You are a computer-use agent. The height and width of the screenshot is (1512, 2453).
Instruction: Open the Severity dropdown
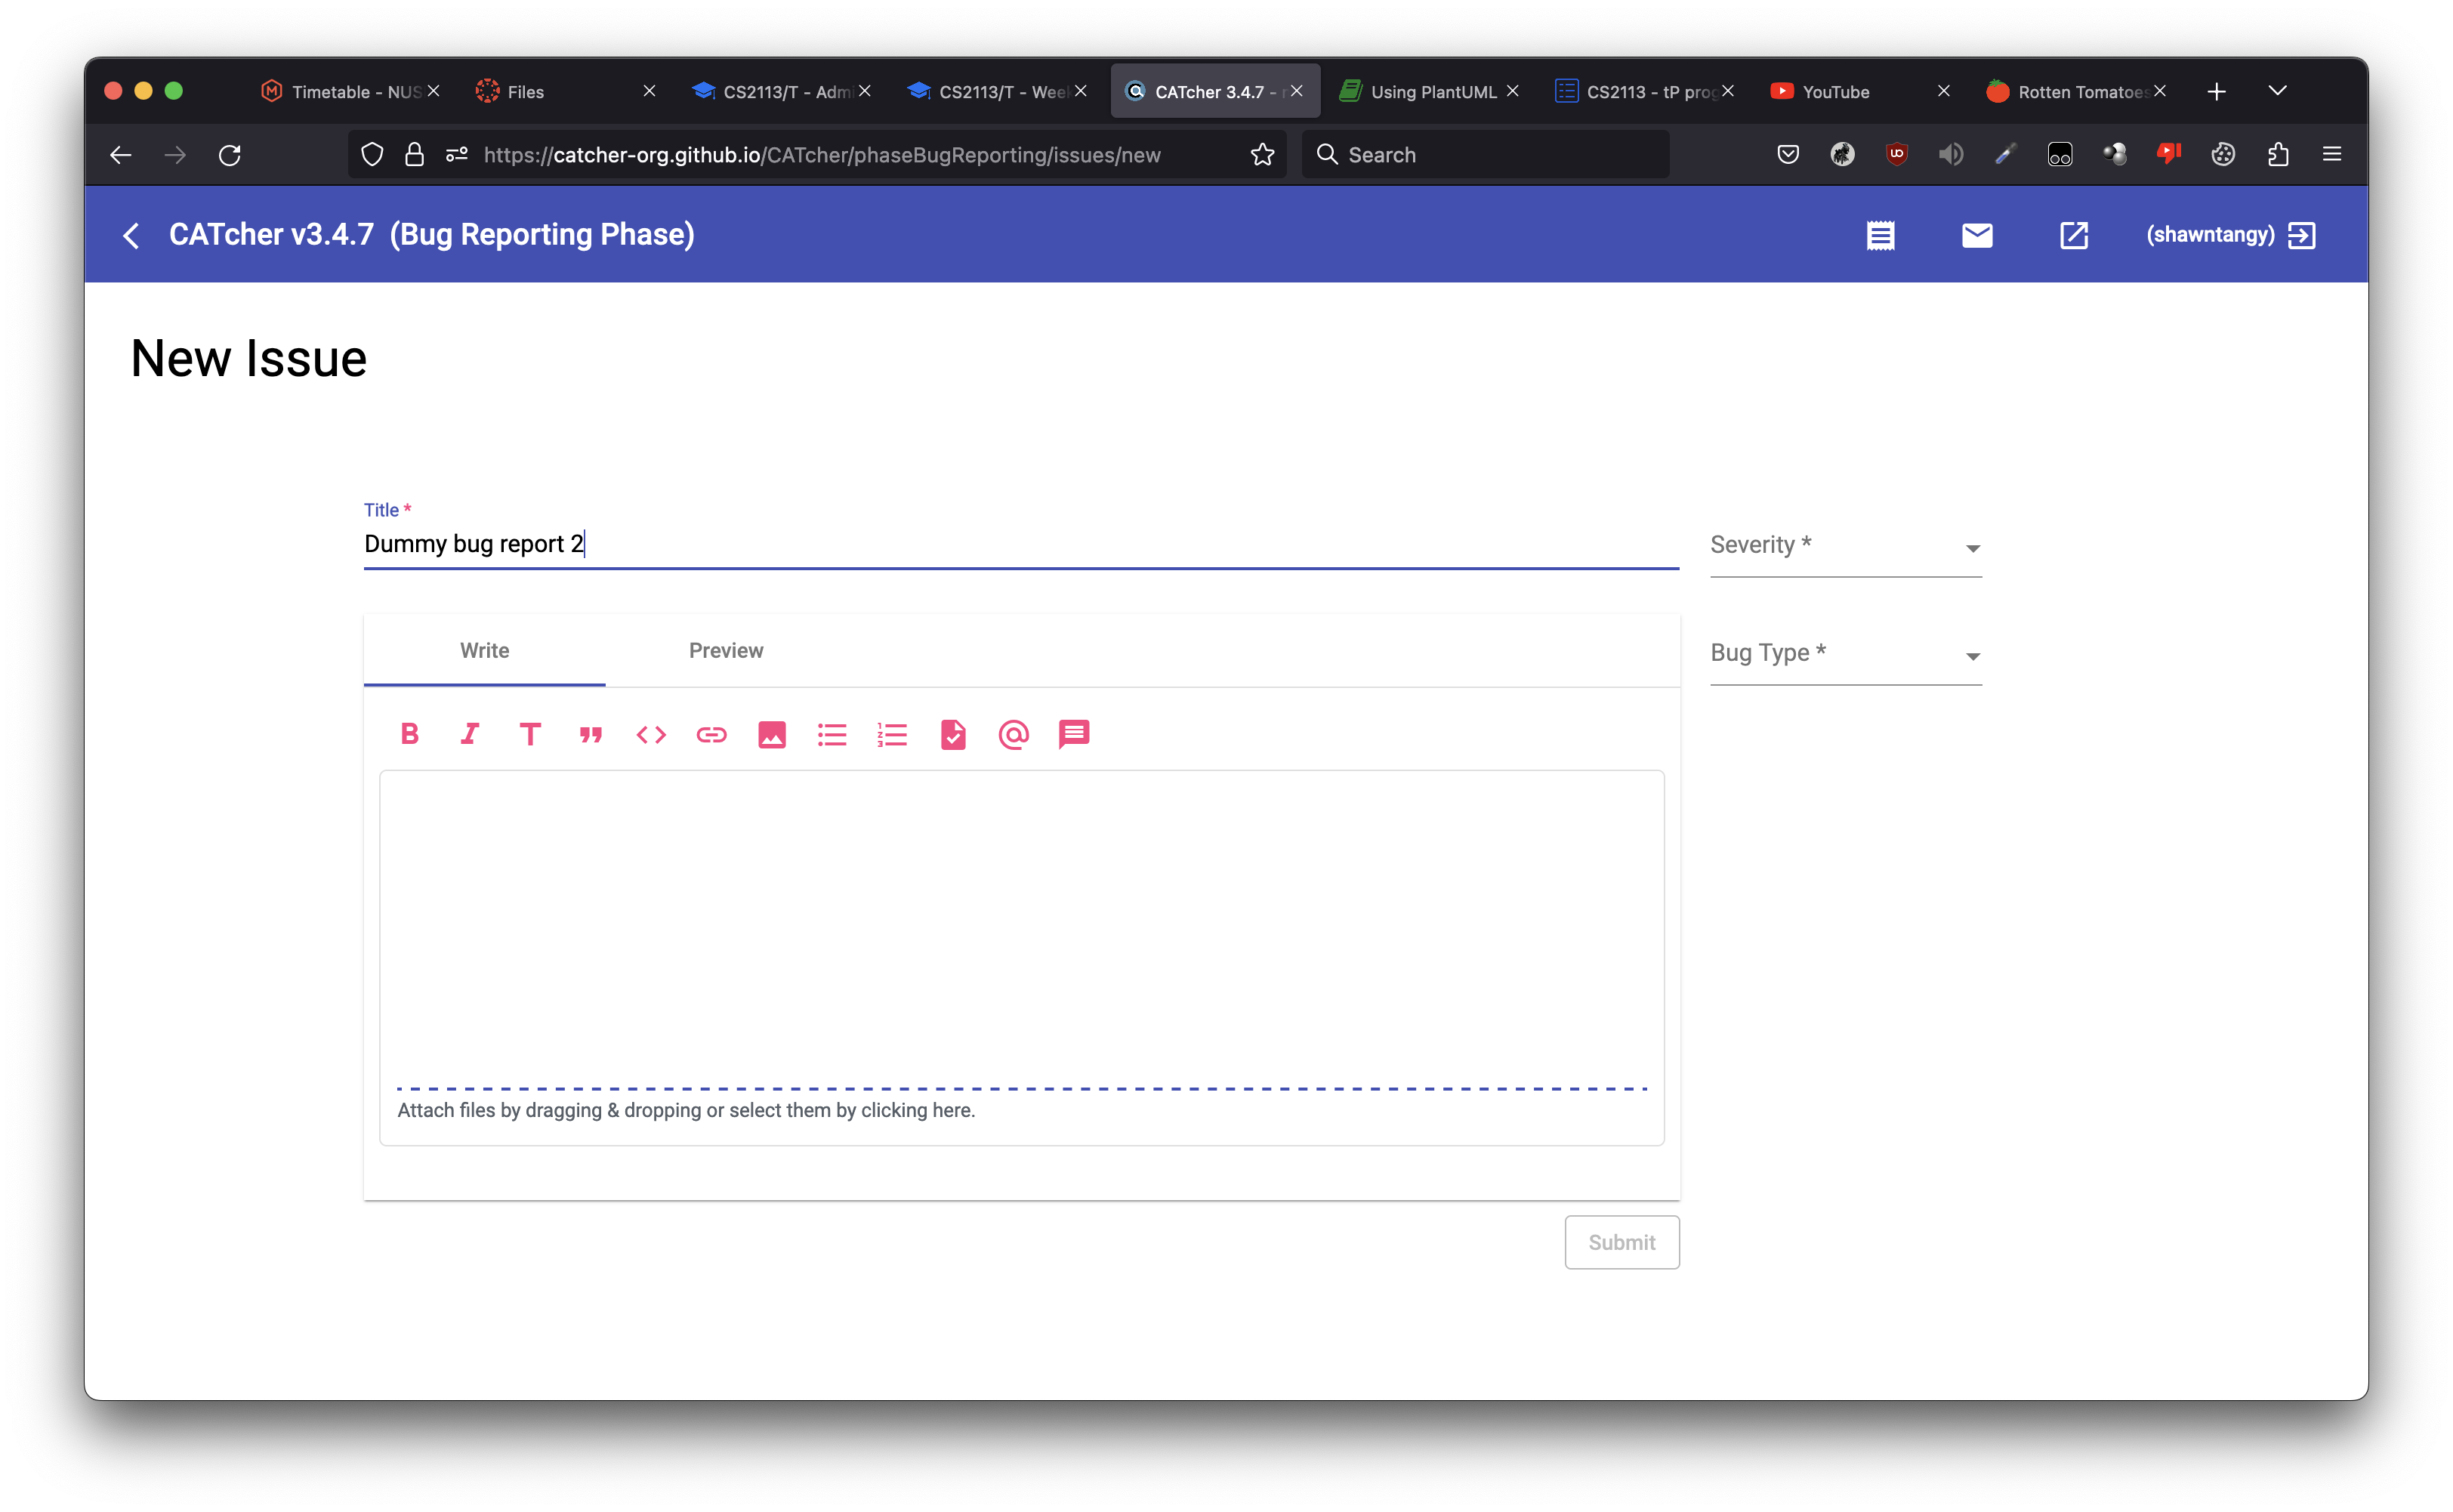(1845, 547)
